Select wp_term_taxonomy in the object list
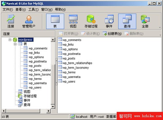163x120 pixels. pos(76,68)
